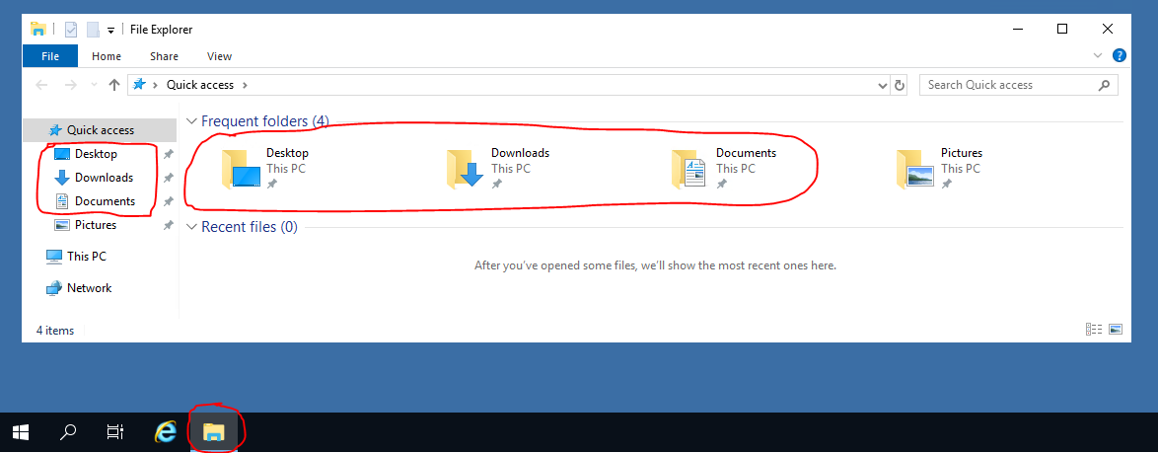Click the File Explorer title bar icon
This screenshot has height=453, width=1158.
point(38,30)
